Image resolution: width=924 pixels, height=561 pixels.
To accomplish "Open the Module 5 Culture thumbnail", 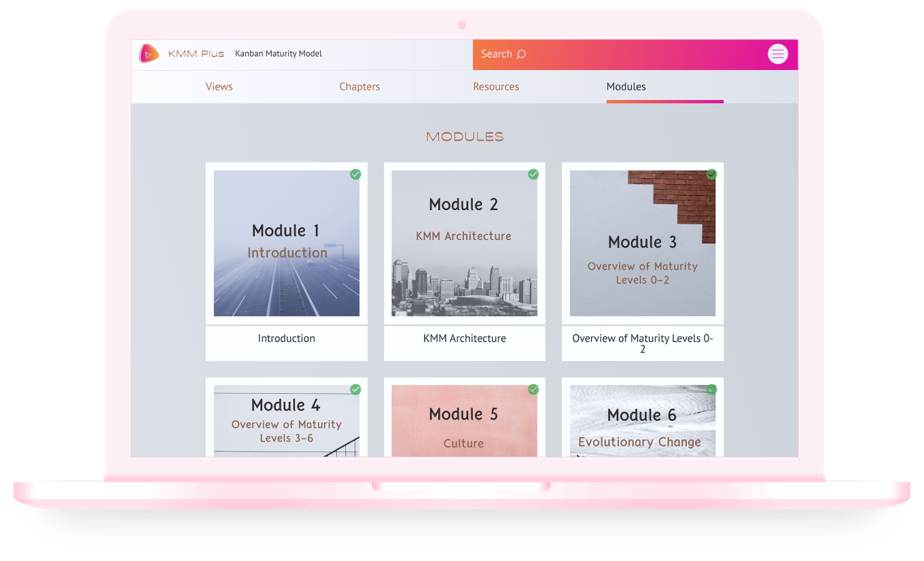I will point(465,421).
